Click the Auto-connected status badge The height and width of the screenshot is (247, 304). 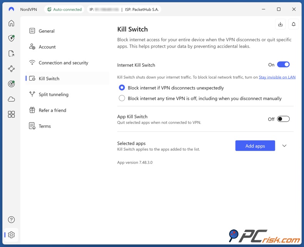pyautogui.click(x=65, y=9)
